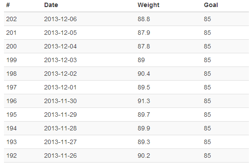Screen dimensions: 252x163
Task: Click goal value in row 202
Action: 207,19
